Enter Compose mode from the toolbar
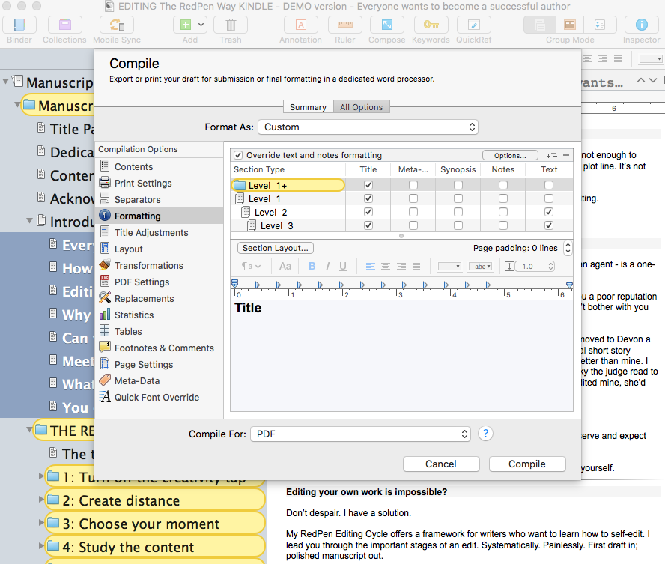 [x=386, y=25]
